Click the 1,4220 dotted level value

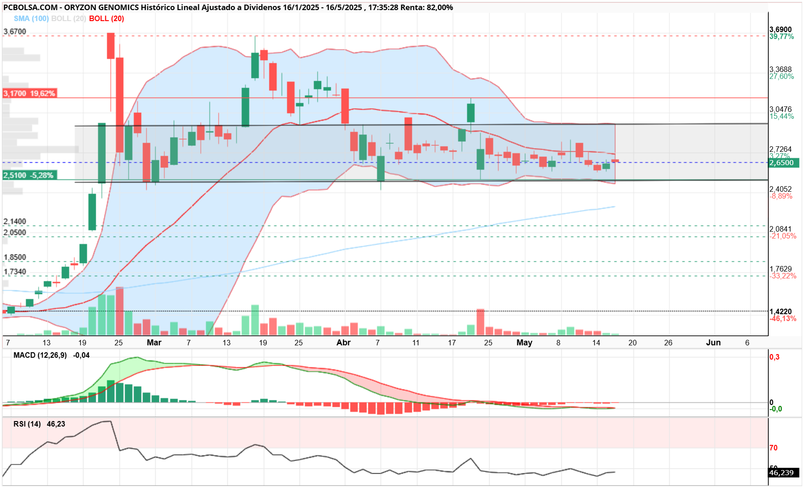pyautogui.click(x=780, y=311)
